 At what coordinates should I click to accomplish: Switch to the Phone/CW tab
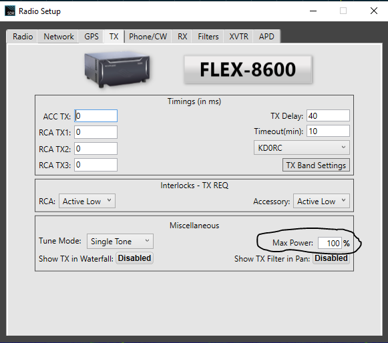click(148, 37)
